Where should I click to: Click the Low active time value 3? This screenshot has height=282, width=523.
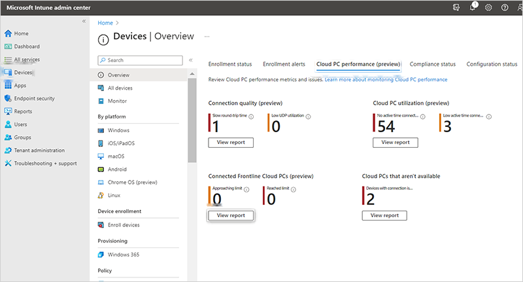[447, 127]
